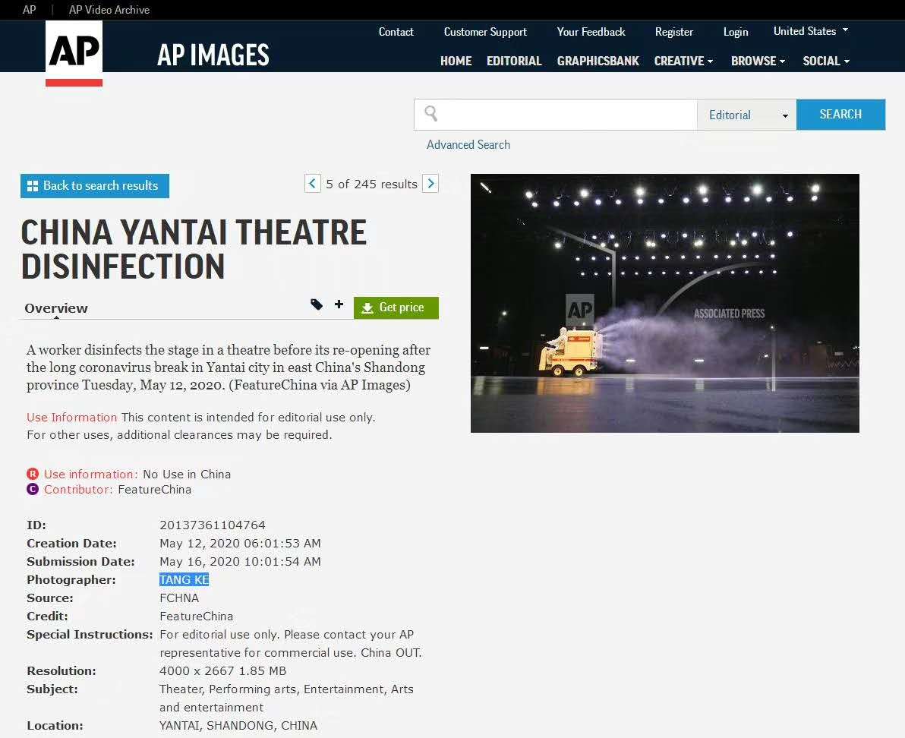Open the GRAPHICSBANK menu item
This screenshot has width=905, height=738.
[598, 61]
